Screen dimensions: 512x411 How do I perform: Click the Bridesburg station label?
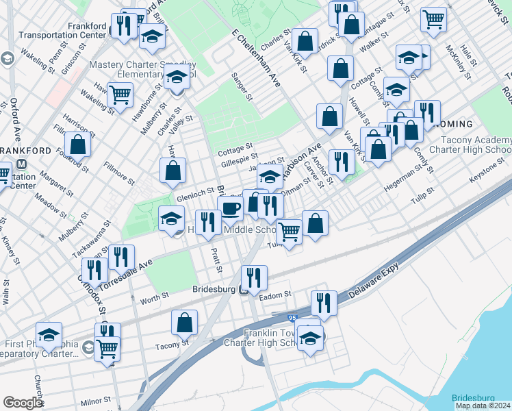point(214,290)
